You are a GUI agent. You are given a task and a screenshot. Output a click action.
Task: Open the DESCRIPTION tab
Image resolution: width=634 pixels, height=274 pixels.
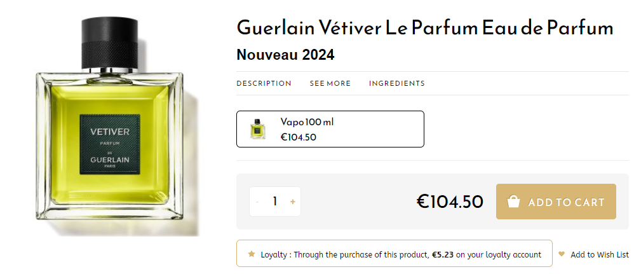pos(264,83)
